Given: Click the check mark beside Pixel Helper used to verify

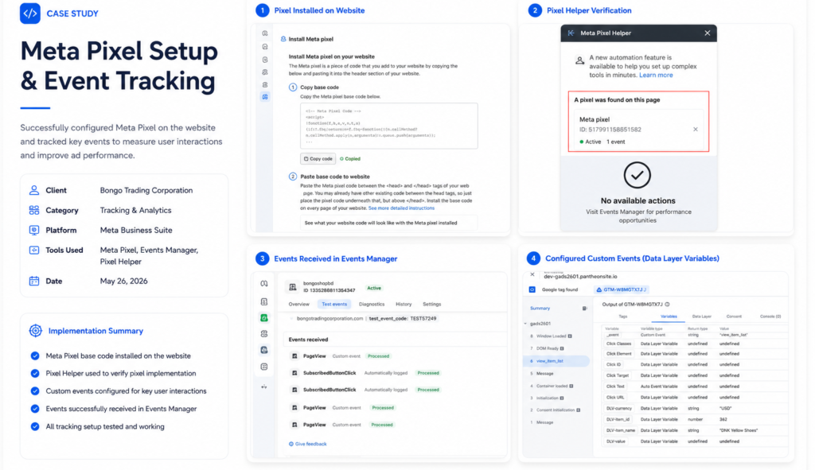Looking at the screenshot, I should pyautogui.click(x=35, y=374).
